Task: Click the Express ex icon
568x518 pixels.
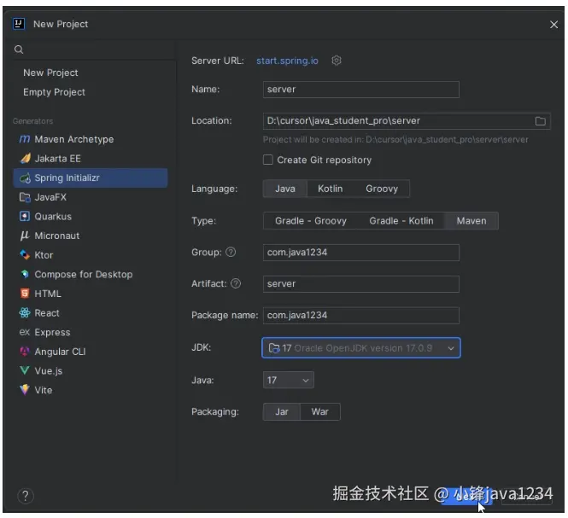Action: [x=24, y=332]
